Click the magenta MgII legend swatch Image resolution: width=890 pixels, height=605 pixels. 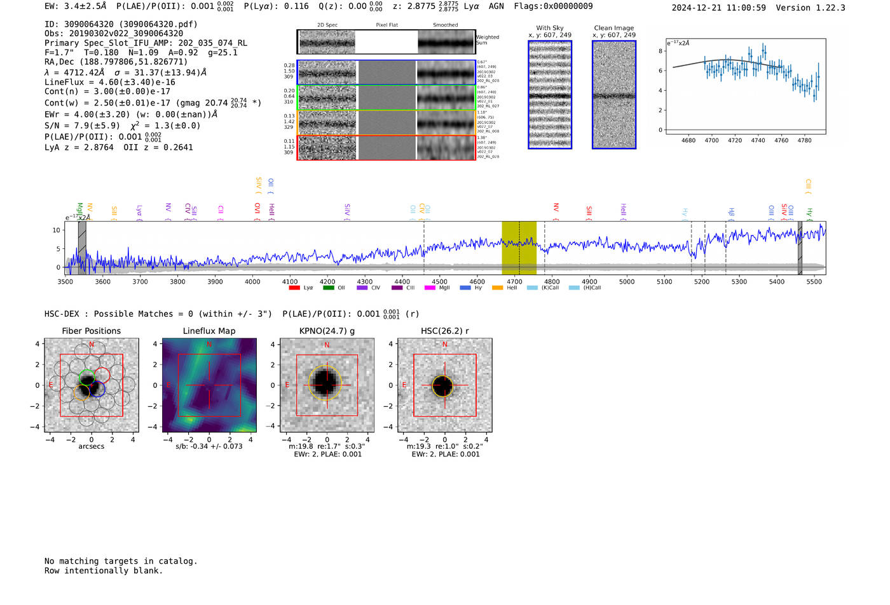pyautogui.click(x=429, y=288)
